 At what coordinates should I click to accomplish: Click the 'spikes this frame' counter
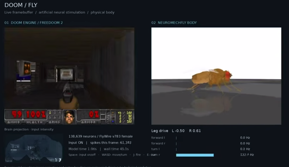click(x=111, y=143)
